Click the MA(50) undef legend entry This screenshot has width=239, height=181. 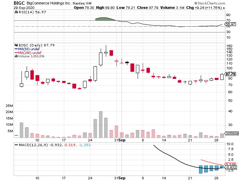pyautogui.click(x=27, y=49)
